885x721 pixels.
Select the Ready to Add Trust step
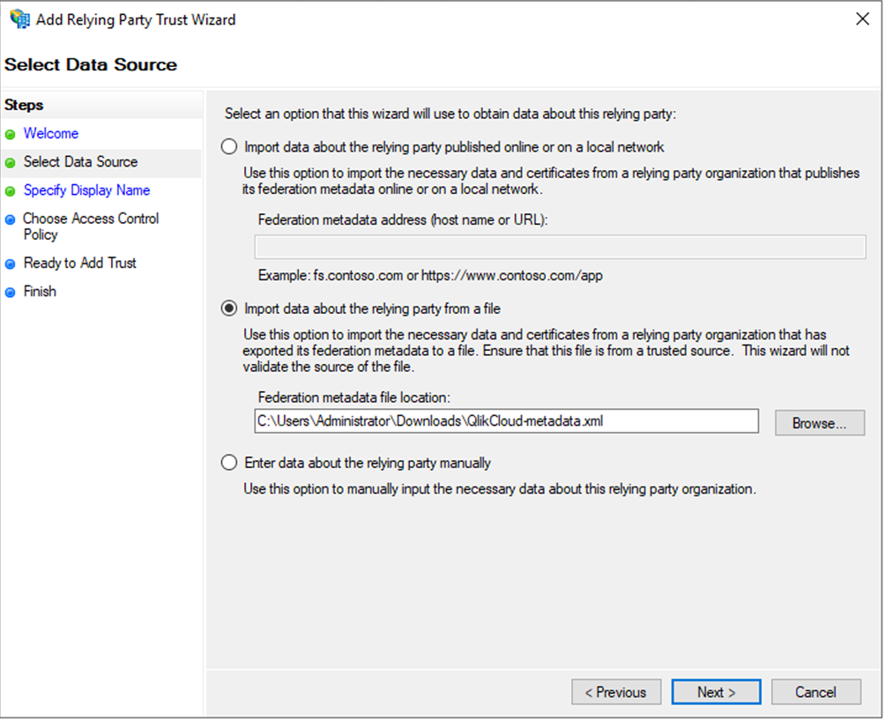[x=78, y=263]
